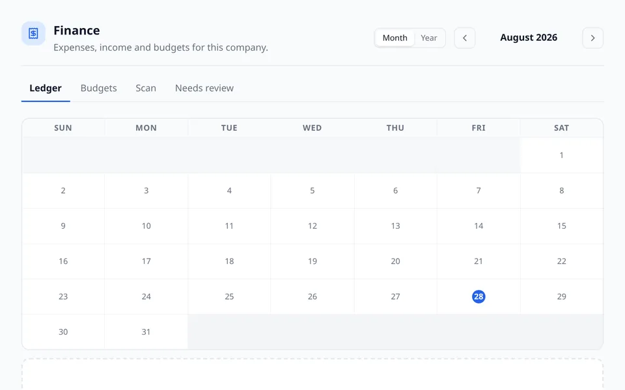Select day 9 on the calendar
The image size is (625, 390).
[63, 226]
